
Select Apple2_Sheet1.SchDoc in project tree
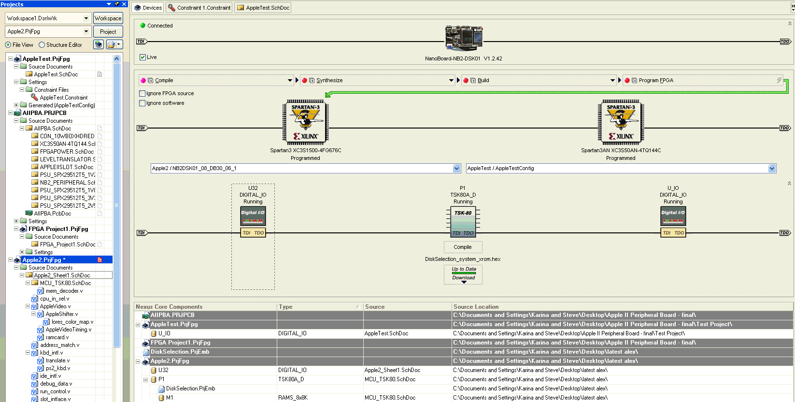(x=62, y=275)
